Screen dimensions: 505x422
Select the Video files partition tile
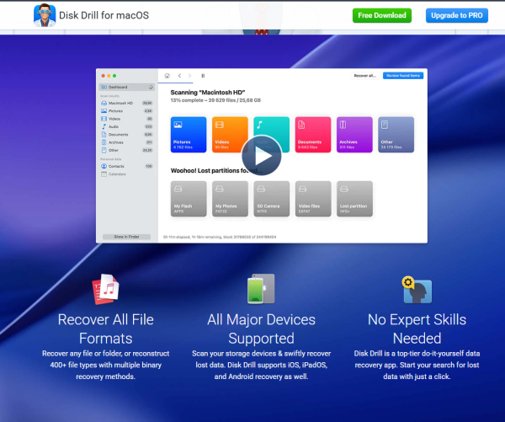(x=313, y=199)
